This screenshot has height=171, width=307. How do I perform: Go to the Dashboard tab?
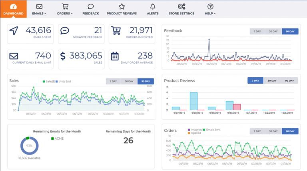13,9
